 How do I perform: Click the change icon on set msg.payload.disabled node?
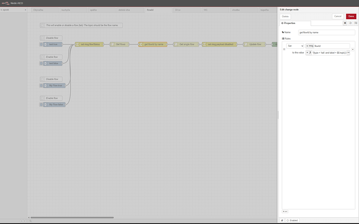pos(204,44)
